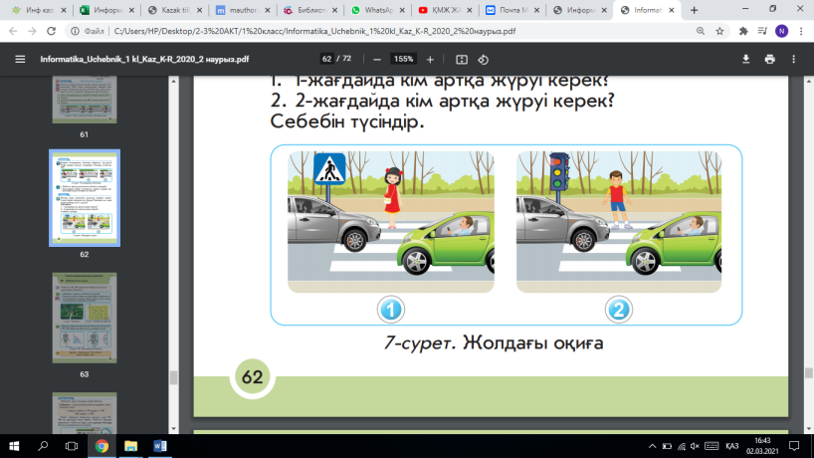Viewport: 814px width, 458px height.
Task: Switch to the Библиот tab
Action: tap(308, 10)
